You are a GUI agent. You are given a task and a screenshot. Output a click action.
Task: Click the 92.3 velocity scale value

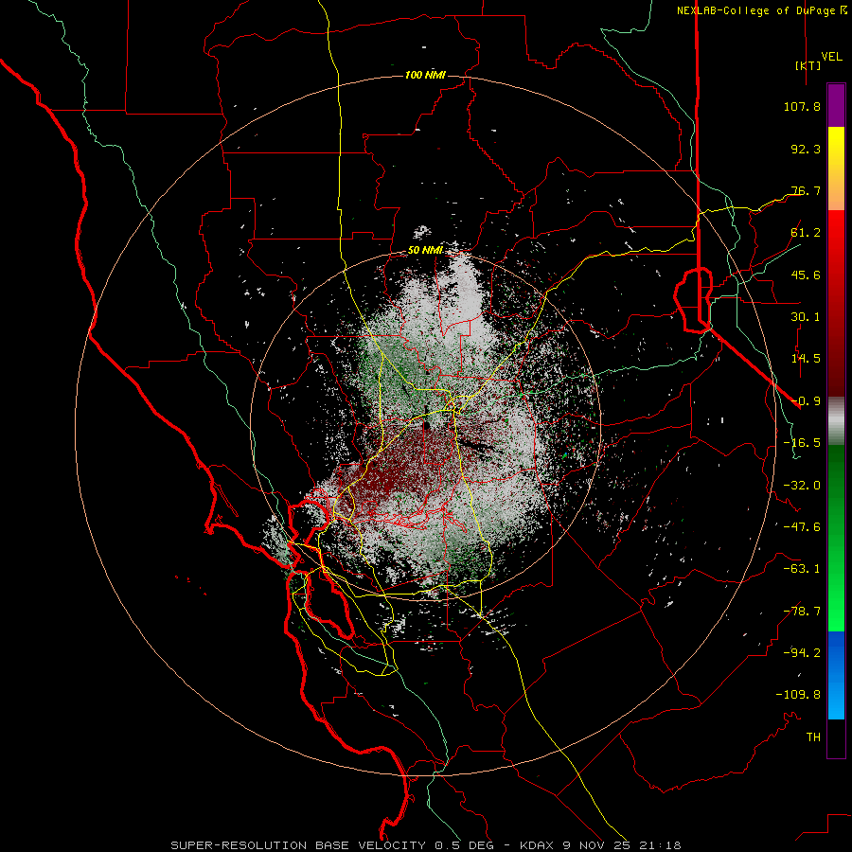806,149
